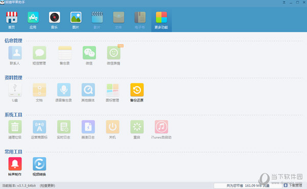
Task: Open the 电子书 ebook tab
Action: [x=140, y=20]
